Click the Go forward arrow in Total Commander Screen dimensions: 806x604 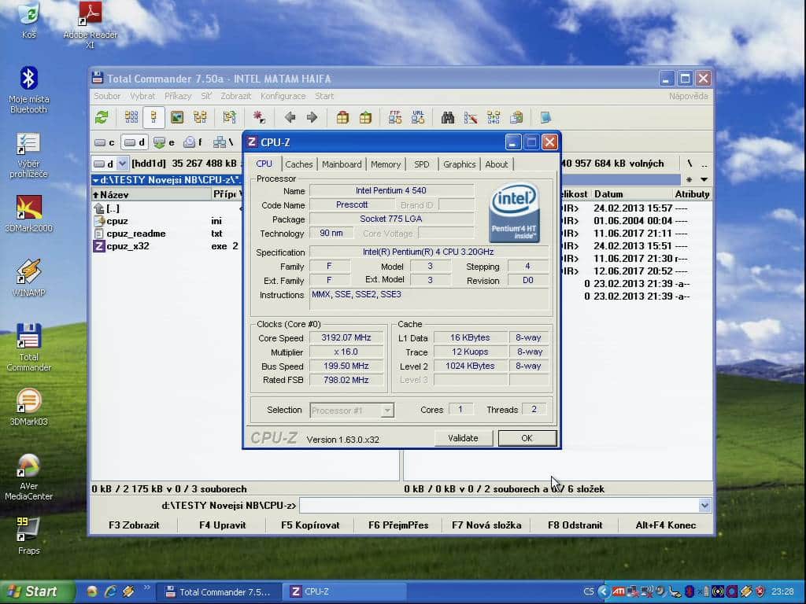click(x=312, y=118)
